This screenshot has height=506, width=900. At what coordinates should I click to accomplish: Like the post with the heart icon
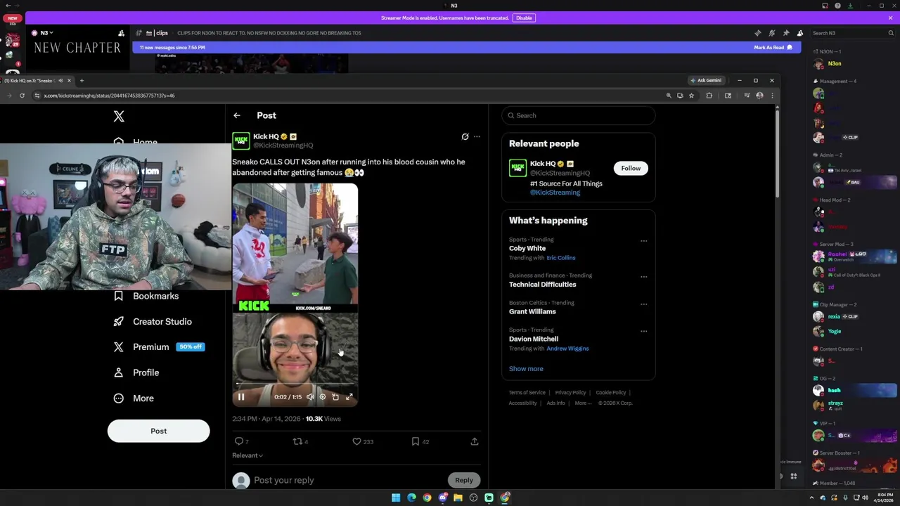356,441
